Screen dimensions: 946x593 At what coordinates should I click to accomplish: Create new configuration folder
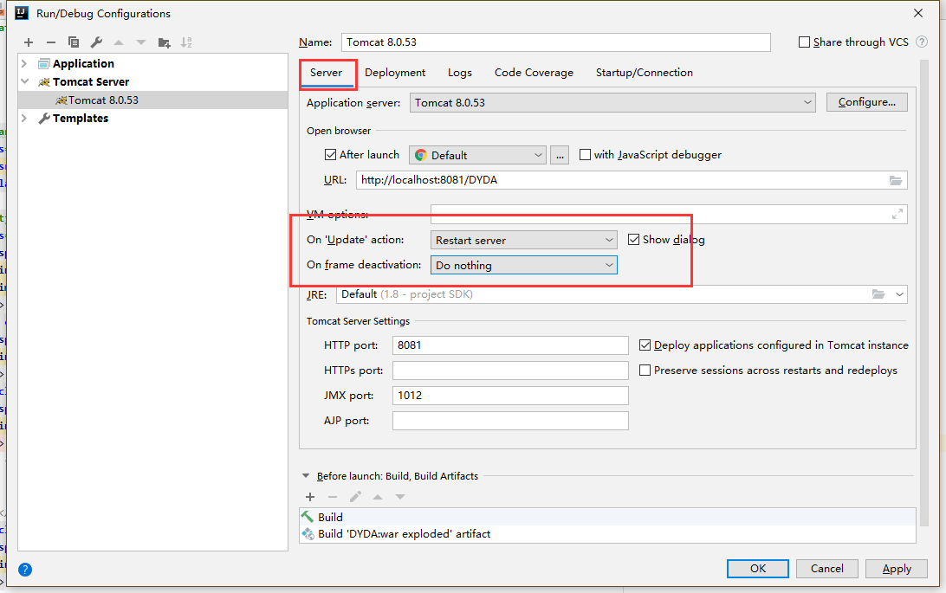click(164, 42)
